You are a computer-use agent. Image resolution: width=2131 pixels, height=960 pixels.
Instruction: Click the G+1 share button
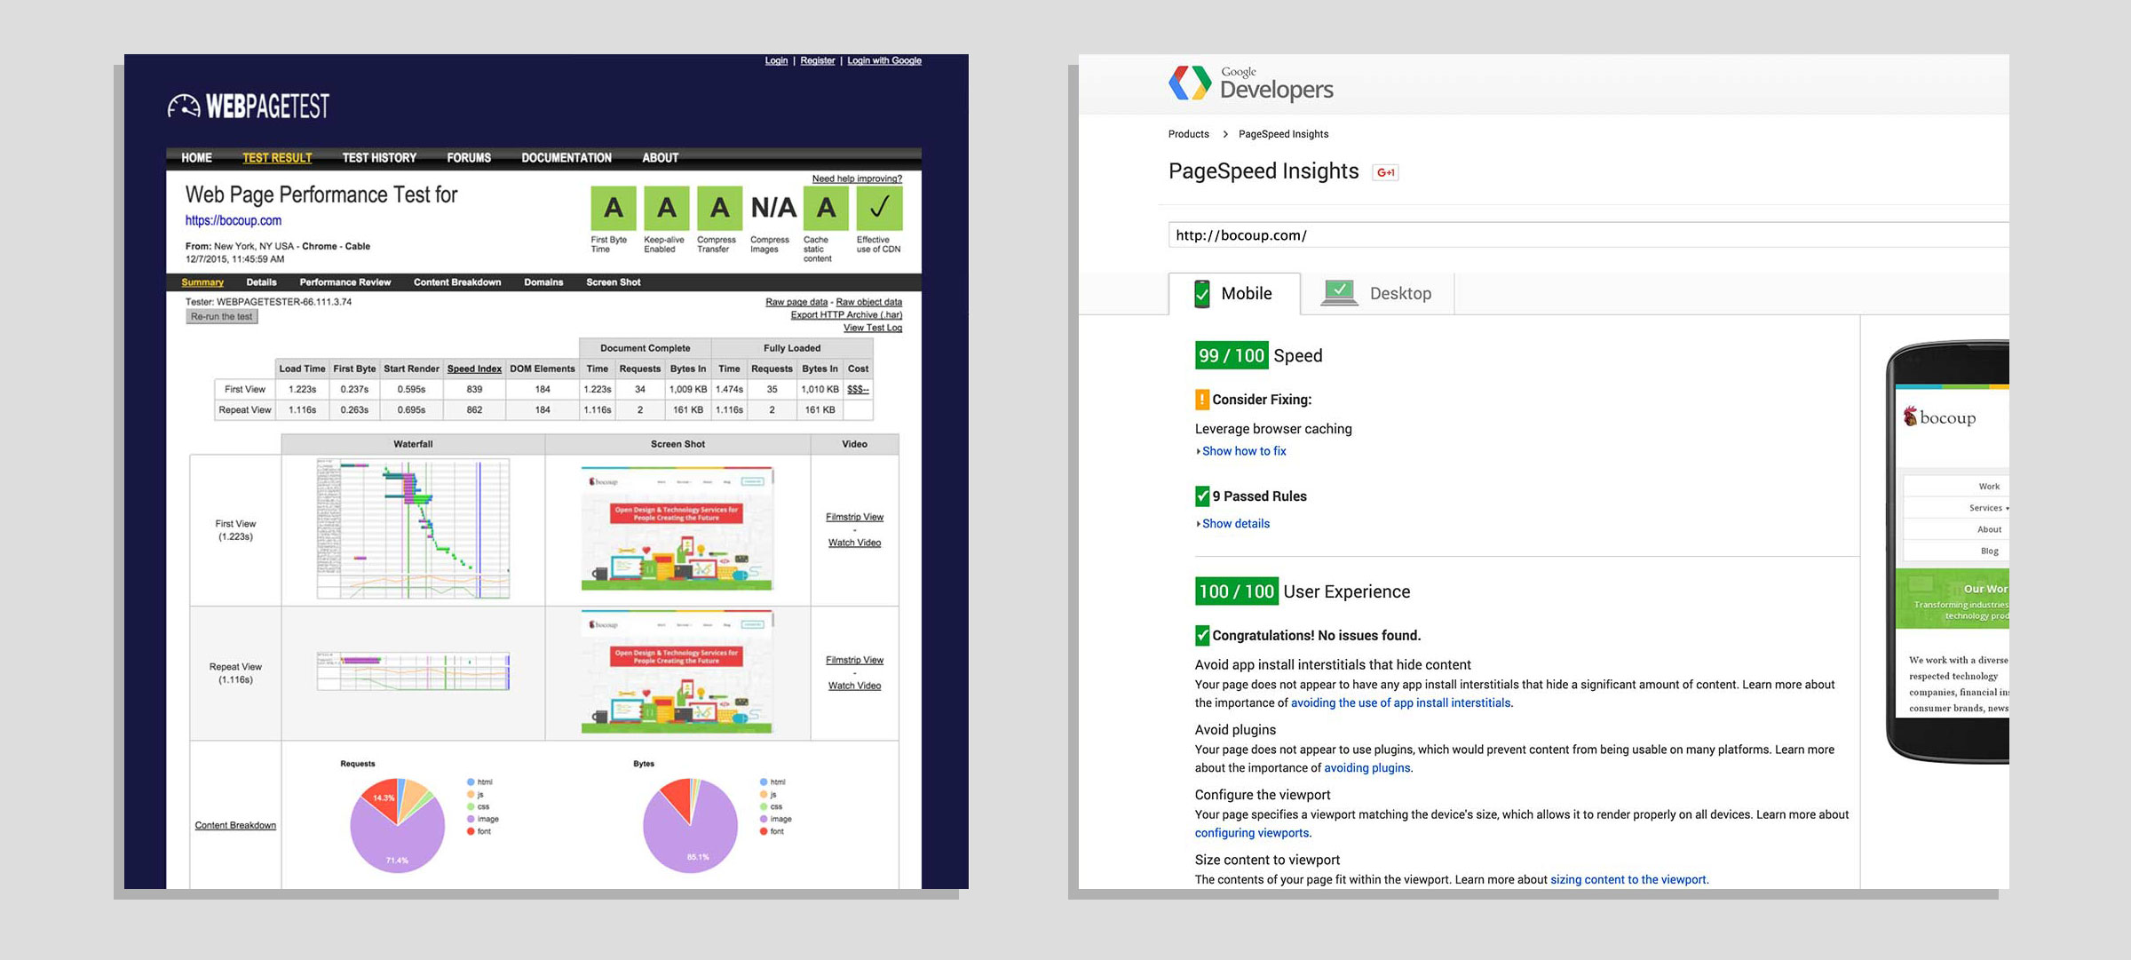point(1385,172)
